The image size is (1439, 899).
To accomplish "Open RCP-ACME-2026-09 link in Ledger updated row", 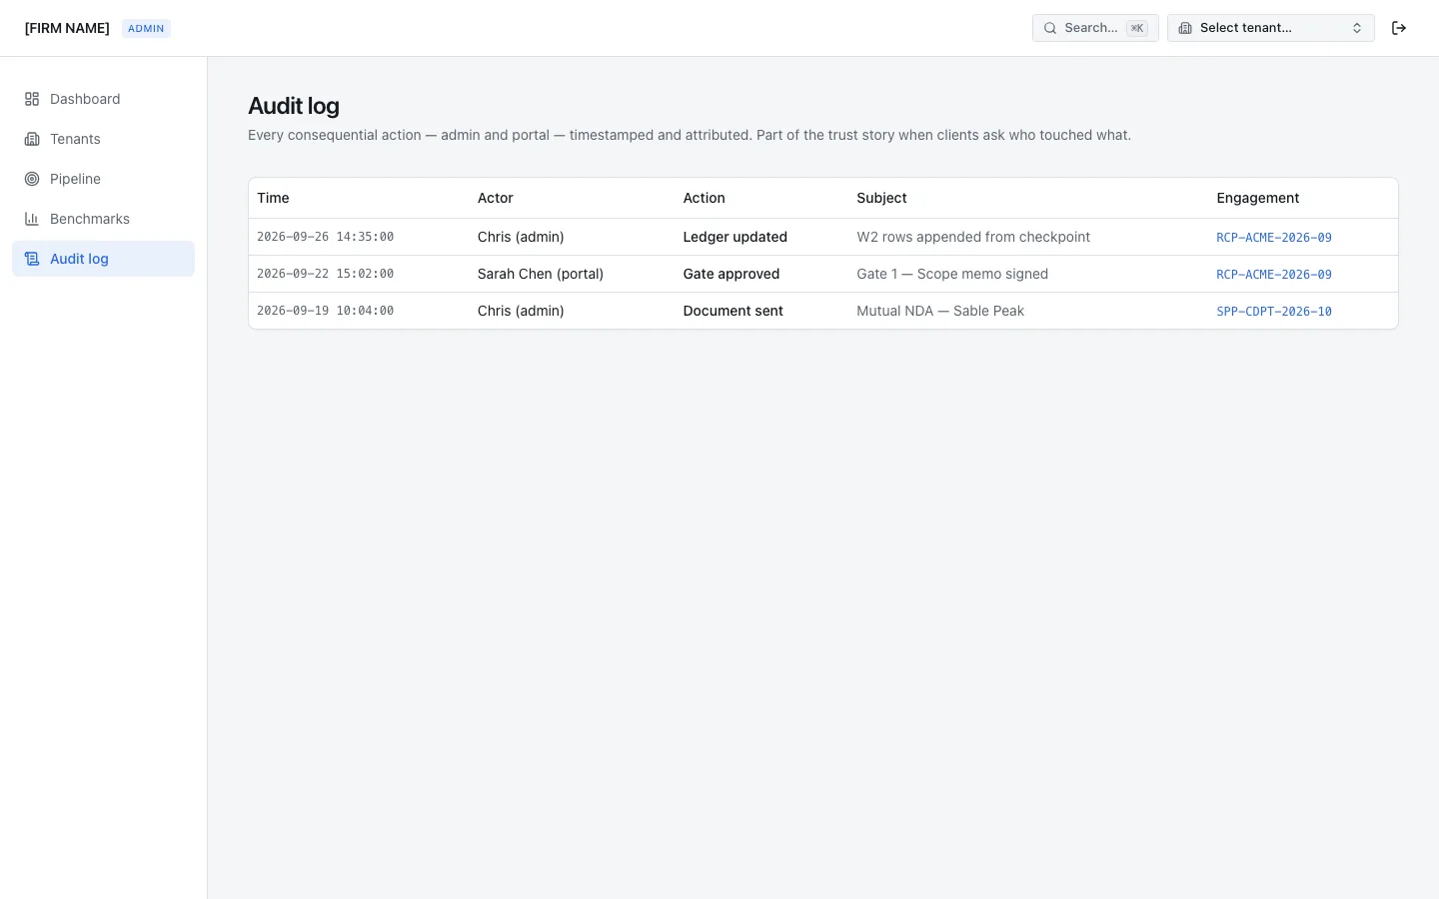I will pos(1274,238).
